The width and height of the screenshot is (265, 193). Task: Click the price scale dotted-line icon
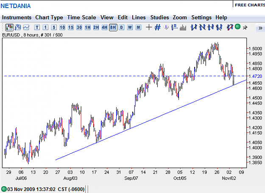[x=174, y=28]
